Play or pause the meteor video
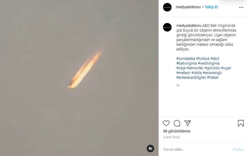The height and width of the screenshot is (156, 247). point(79,78)
